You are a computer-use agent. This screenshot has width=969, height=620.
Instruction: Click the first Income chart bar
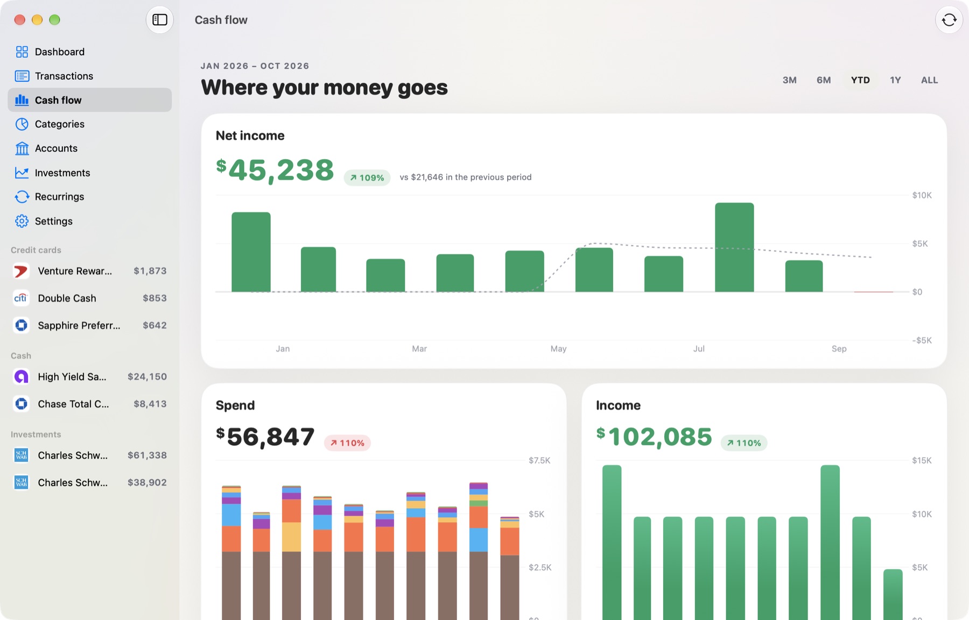click(x=612, y=542)
